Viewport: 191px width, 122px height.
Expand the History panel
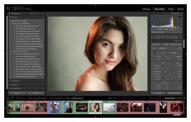point(10,85)
